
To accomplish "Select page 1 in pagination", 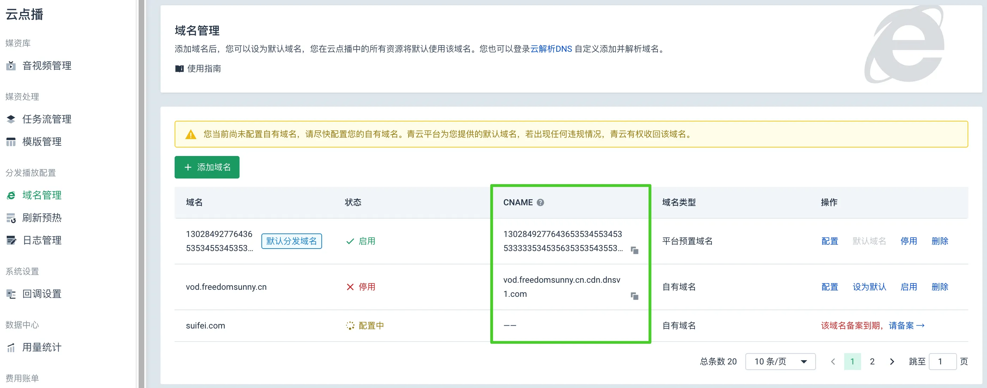I will pos(852,362).
